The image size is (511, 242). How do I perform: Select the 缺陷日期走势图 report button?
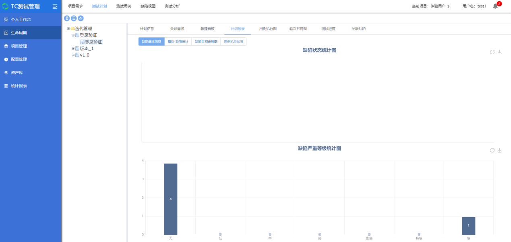(206, 41)
